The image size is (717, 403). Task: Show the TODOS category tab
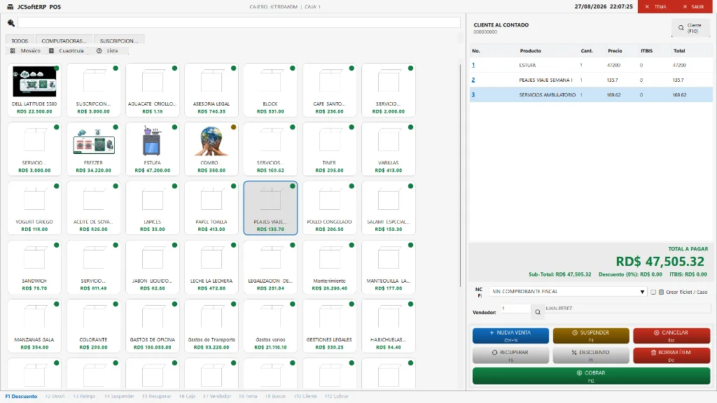click(20, 40)
